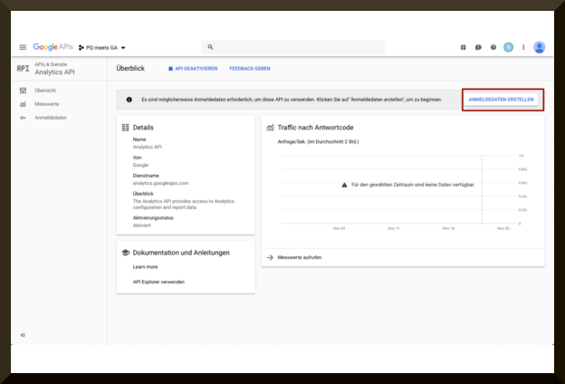Click the Nov 18 chart axis label
Screen dimensions: 565x384
point(448,228)
